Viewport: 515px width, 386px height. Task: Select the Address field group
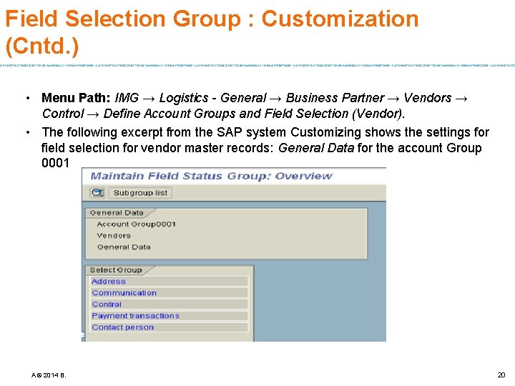coord(169,282)
